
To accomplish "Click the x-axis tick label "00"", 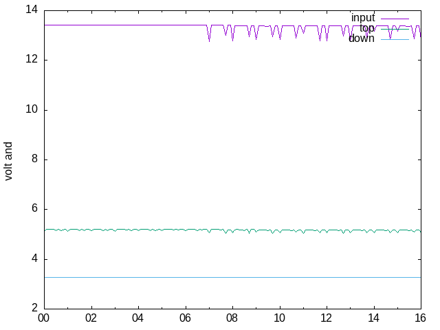I will point(44,319).
